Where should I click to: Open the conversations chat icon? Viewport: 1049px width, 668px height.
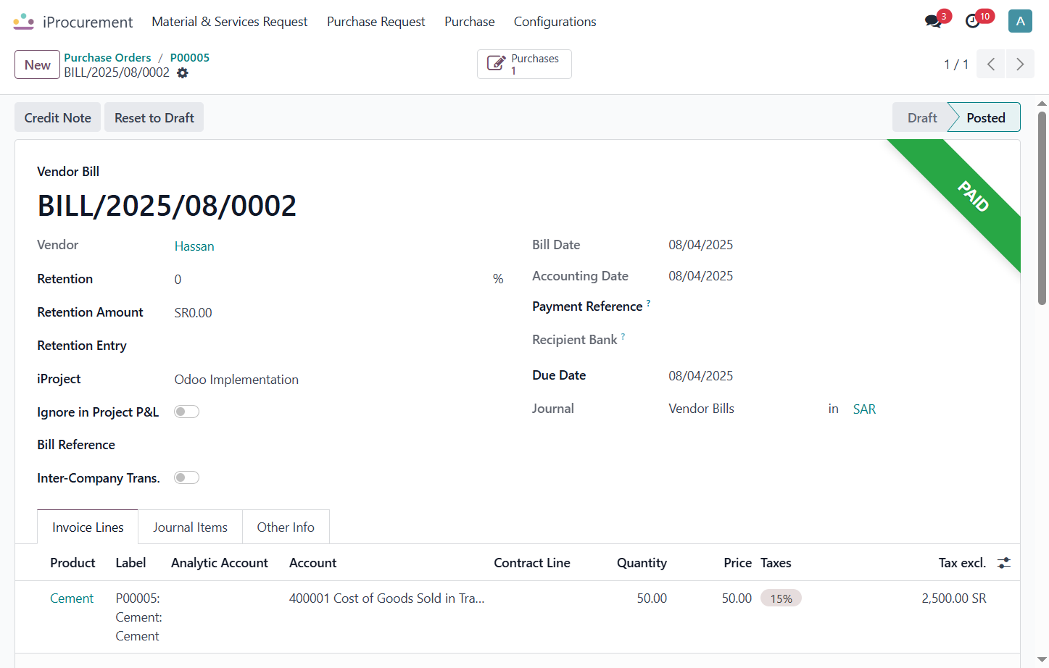[933, 22]
